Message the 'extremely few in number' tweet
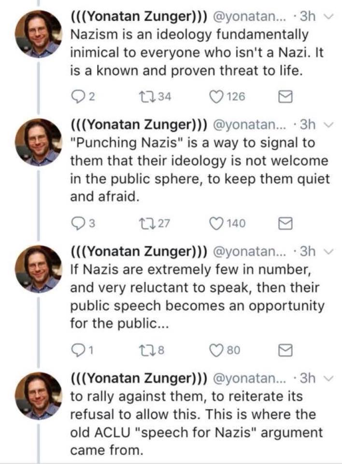342x464 pixels. [x=285, y=350]
